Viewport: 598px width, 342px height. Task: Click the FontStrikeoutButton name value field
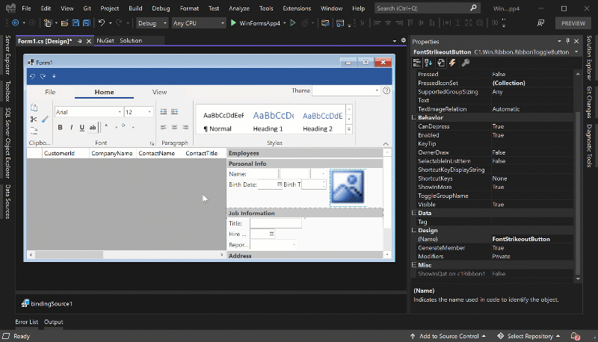[532, 239]
